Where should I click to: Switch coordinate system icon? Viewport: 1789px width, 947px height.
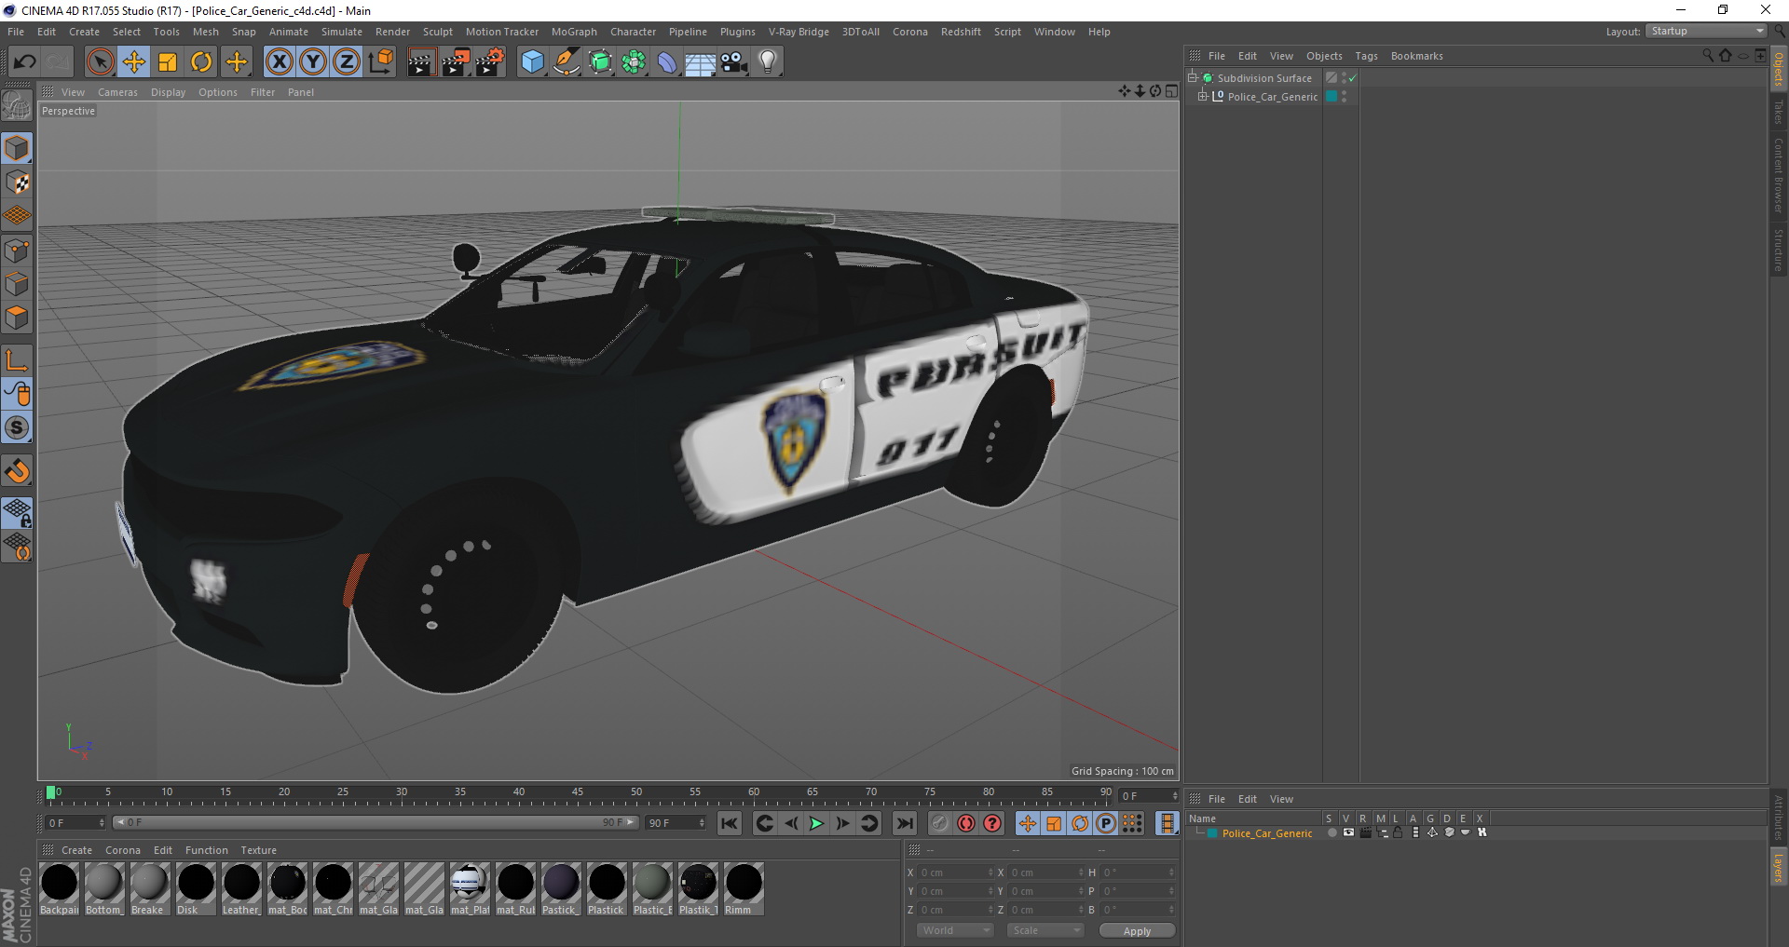(x=380, y=62)
